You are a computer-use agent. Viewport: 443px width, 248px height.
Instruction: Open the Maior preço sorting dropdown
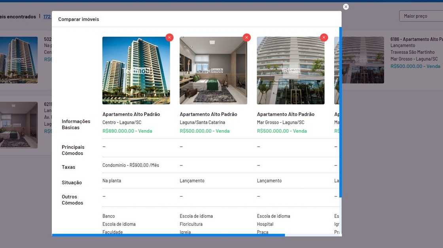click(x=421, y=16)
